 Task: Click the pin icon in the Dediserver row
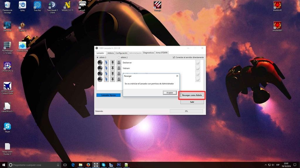[113, 62]
